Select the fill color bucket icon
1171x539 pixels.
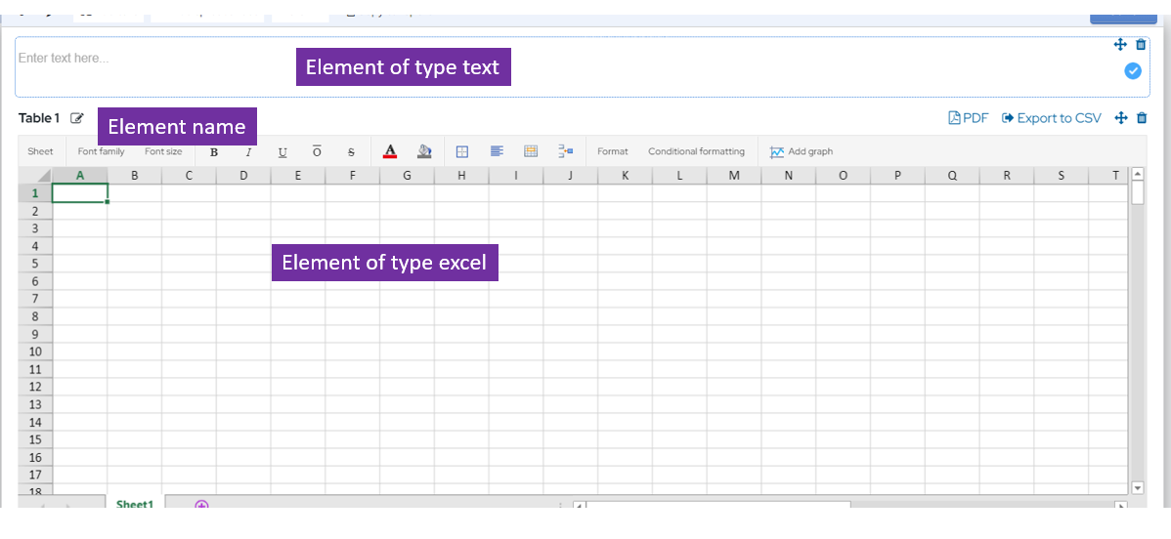424,151
